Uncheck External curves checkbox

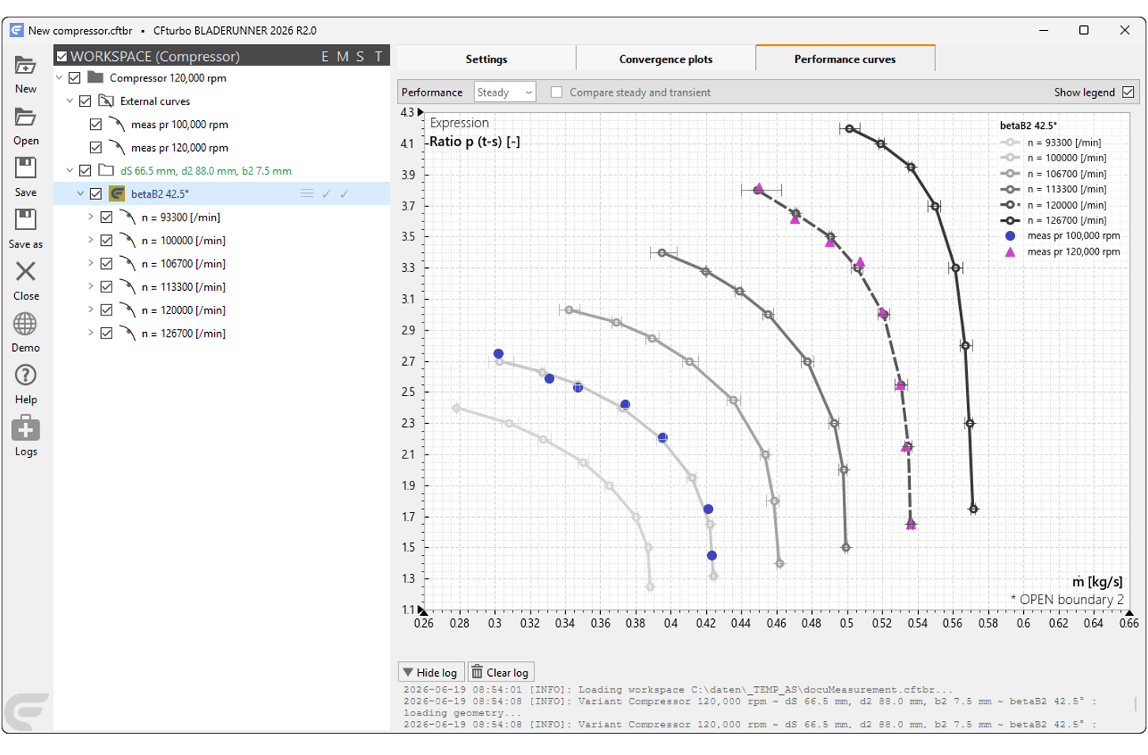pyautogui.click(x=85, y=101)
